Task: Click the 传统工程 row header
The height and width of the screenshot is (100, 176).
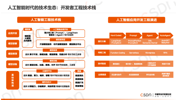Action: tap(102, 52)
